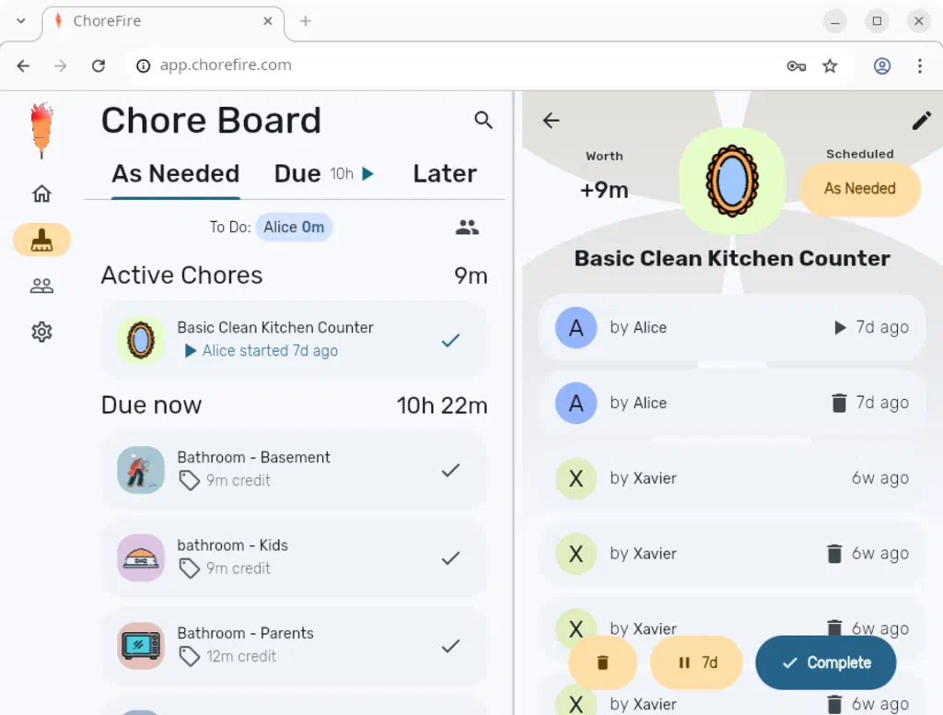Edit the chore using the pencil icon
The image size is (943, 715).
click(x=922, y=120)
